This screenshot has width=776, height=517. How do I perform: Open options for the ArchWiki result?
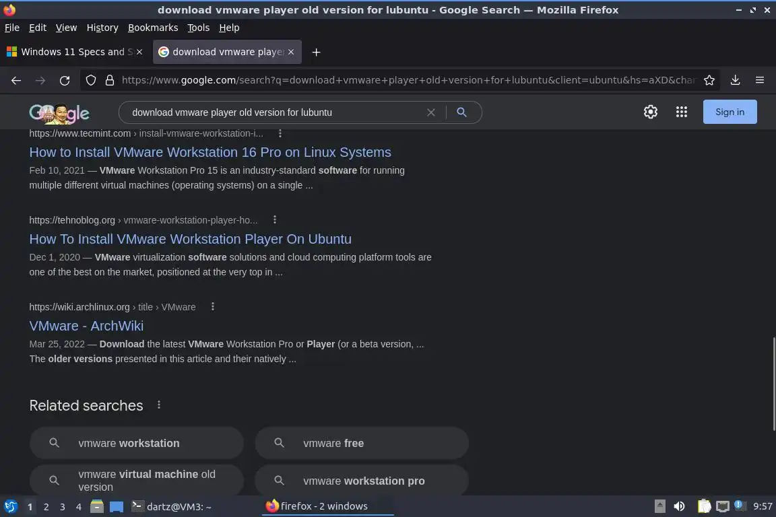[213, 307]
